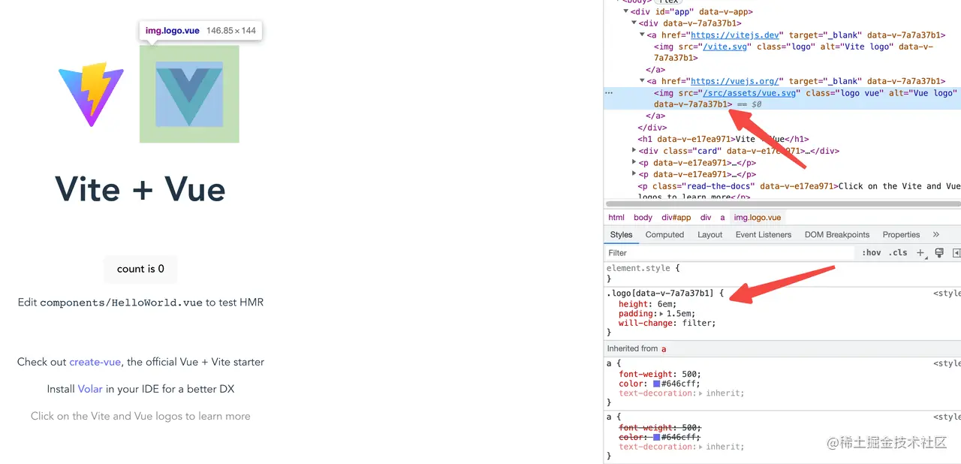Select body in the breadcrumb bar
Viewport: 961px width, 464px height.
(x=643, y=218)
